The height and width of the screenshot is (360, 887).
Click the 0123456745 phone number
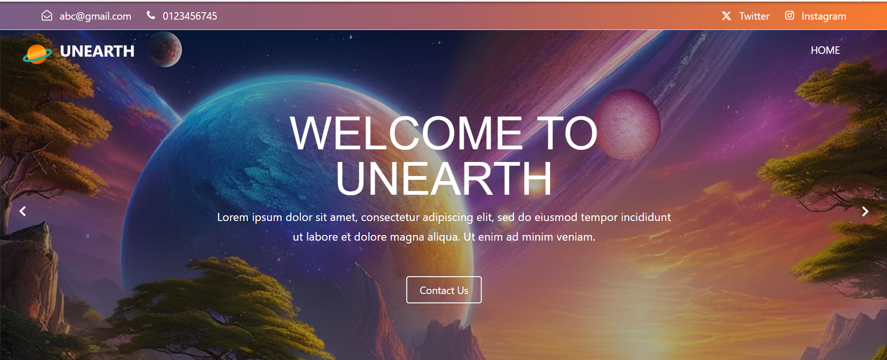(190, 16)
